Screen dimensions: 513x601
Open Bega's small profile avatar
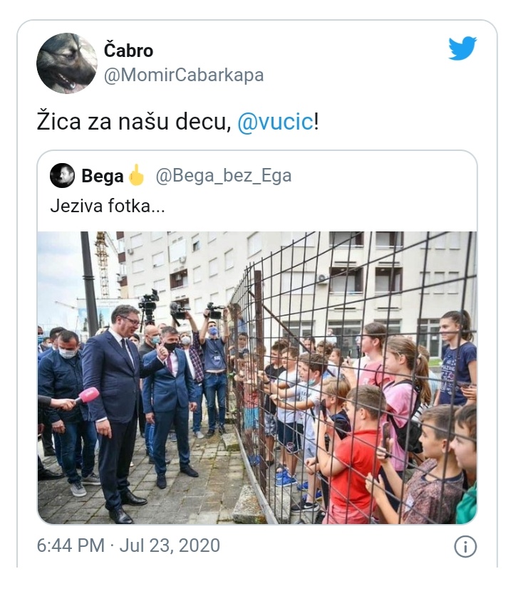62,176
